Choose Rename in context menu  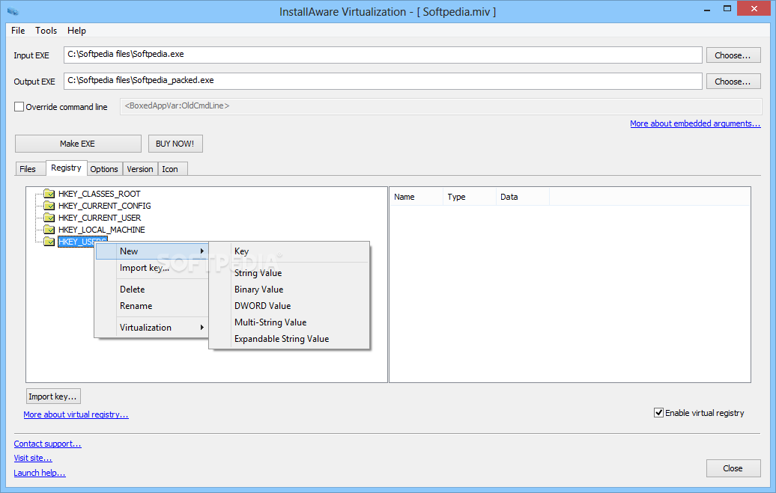(x=151, y=305)
